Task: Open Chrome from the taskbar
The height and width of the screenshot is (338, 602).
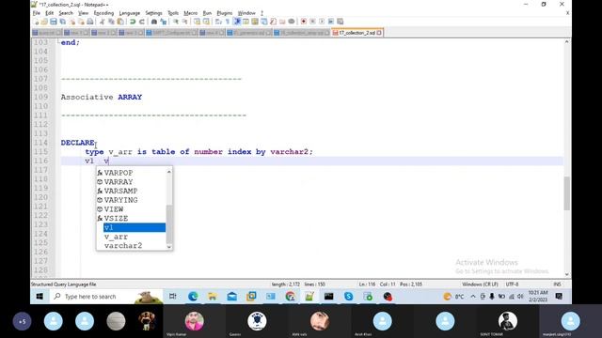Action: pyautogui.click(x=291, y=297)
